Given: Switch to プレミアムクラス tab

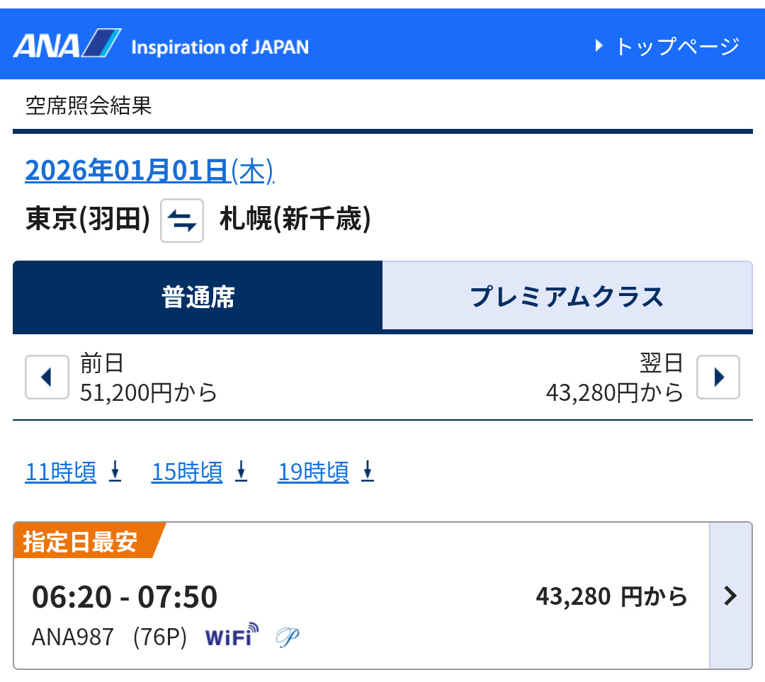Looking at the screenshot, I should pos(567,297).
